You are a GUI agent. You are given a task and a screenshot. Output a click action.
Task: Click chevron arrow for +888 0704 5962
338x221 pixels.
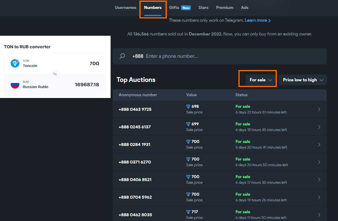(x=319, y=197)
